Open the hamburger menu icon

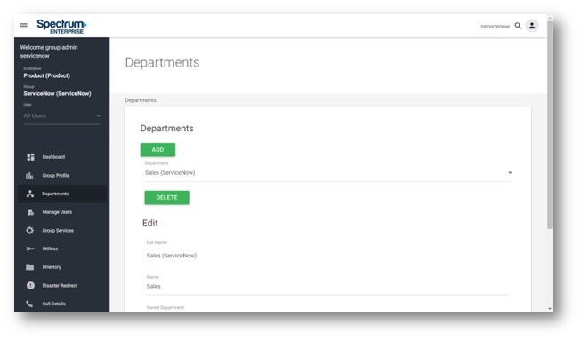click(x=24, y=26)
